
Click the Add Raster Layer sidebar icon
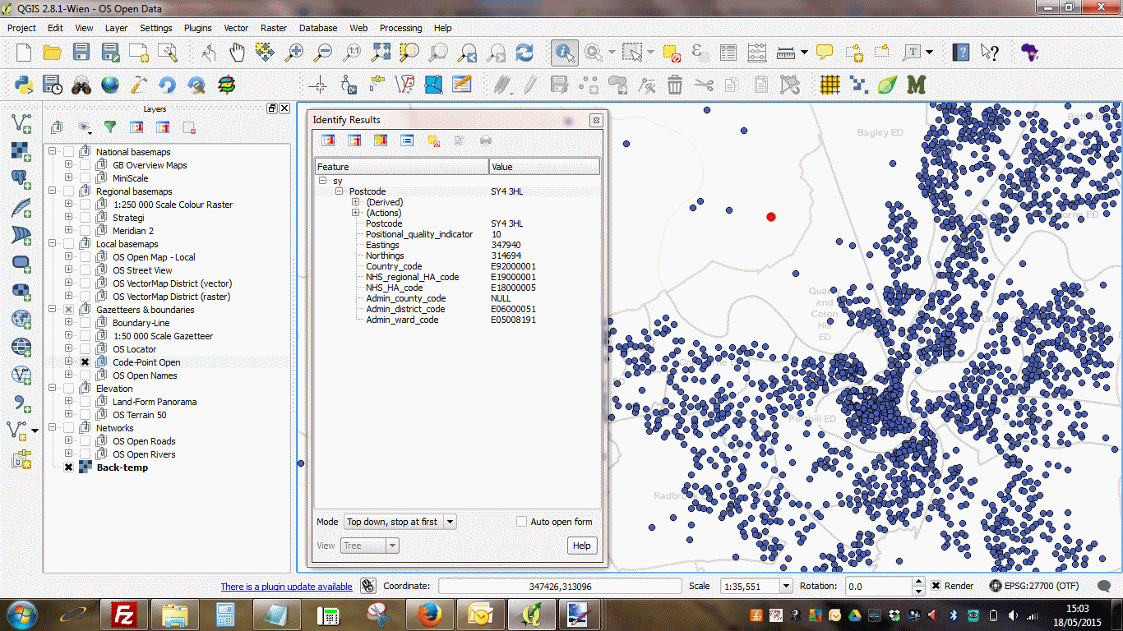[x=21, y=151]
